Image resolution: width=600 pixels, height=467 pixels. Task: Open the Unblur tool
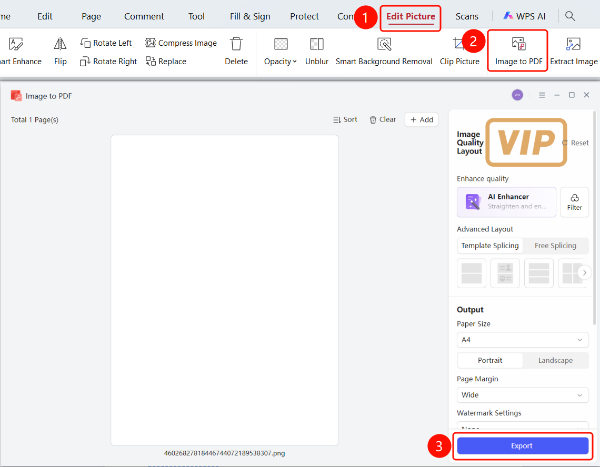tap(316, 51)
